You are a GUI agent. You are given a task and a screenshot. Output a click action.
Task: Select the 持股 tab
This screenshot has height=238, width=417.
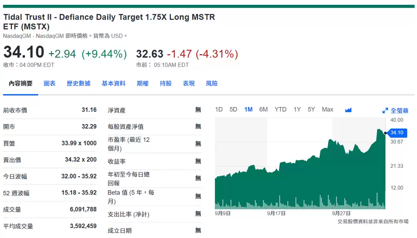click(166, 83)
